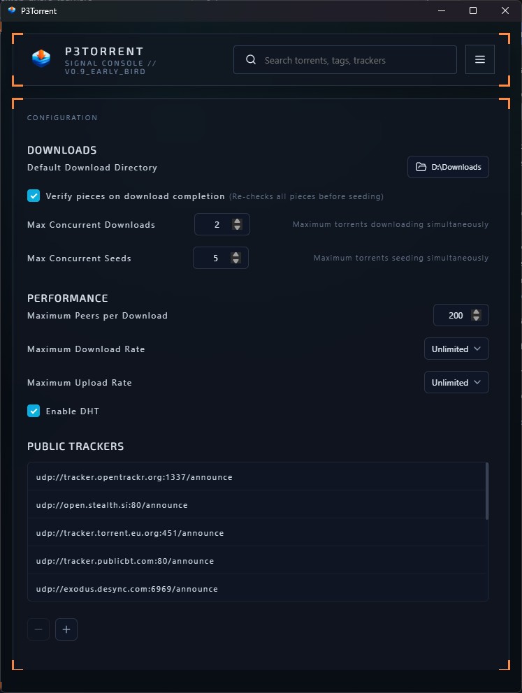Open the Maximum Download Rate dropdown
Screen dimensions: 522x693
coord(456,349)
